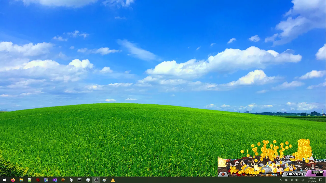326x183 pixels.
Task: Click the 138.5 Qa $ money counter
Action: (x=295, y=174)
